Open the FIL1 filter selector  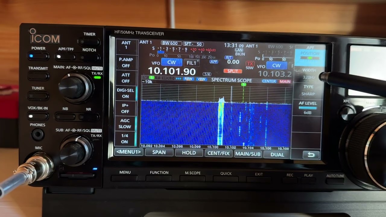pyautogui.click(x=191, y=63)
